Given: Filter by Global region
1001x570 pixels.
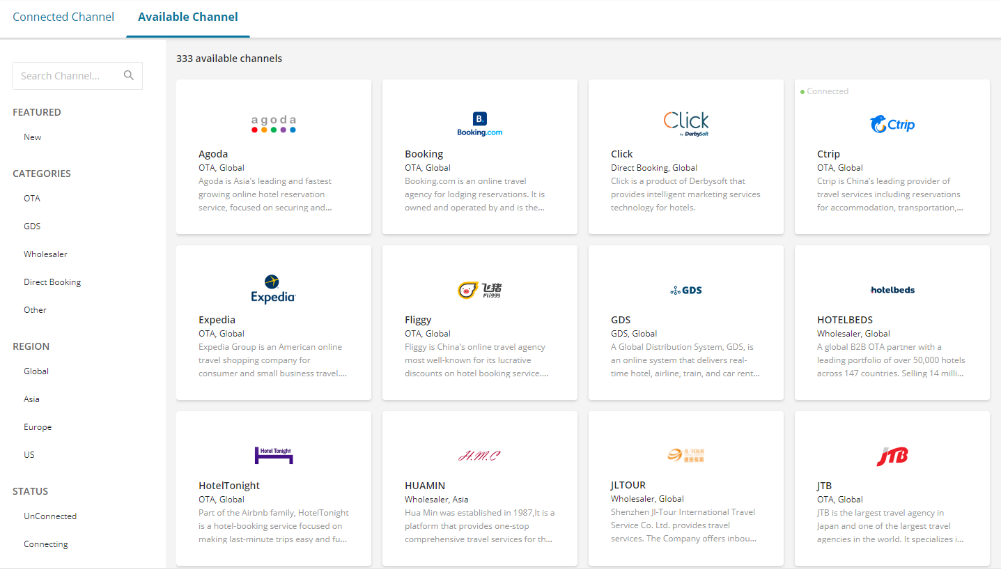Looking at the screenshot, I should point(36,371).
